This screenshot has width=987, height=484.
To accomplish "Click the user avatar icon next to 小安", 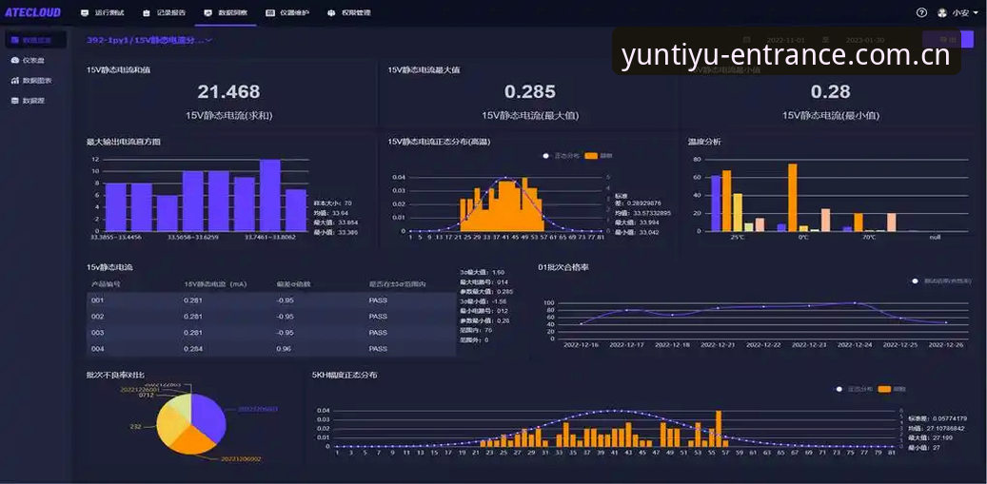I will [942, 12].
